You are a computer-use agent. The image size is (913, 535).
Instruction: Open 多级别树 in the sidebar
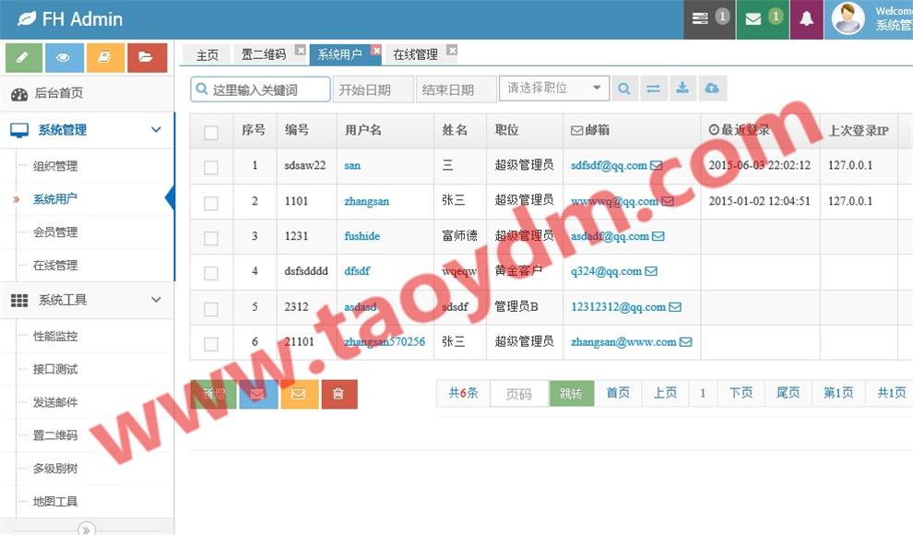[55, 468]
